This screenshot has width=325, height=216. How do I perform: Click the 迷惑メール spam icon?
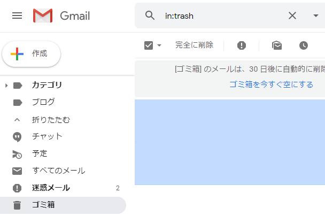(x=17, y=188)
